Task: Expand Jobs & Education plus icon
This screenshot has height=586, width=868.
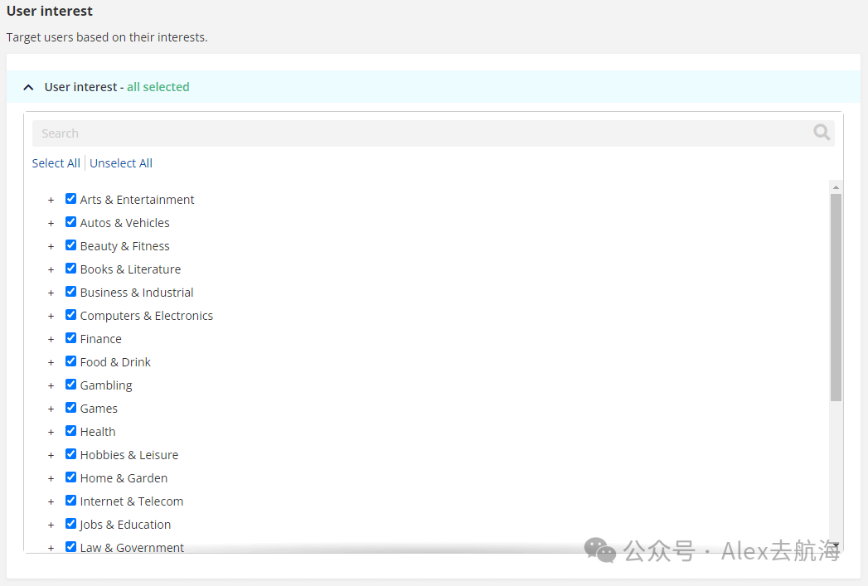Action: coord(51,525)
